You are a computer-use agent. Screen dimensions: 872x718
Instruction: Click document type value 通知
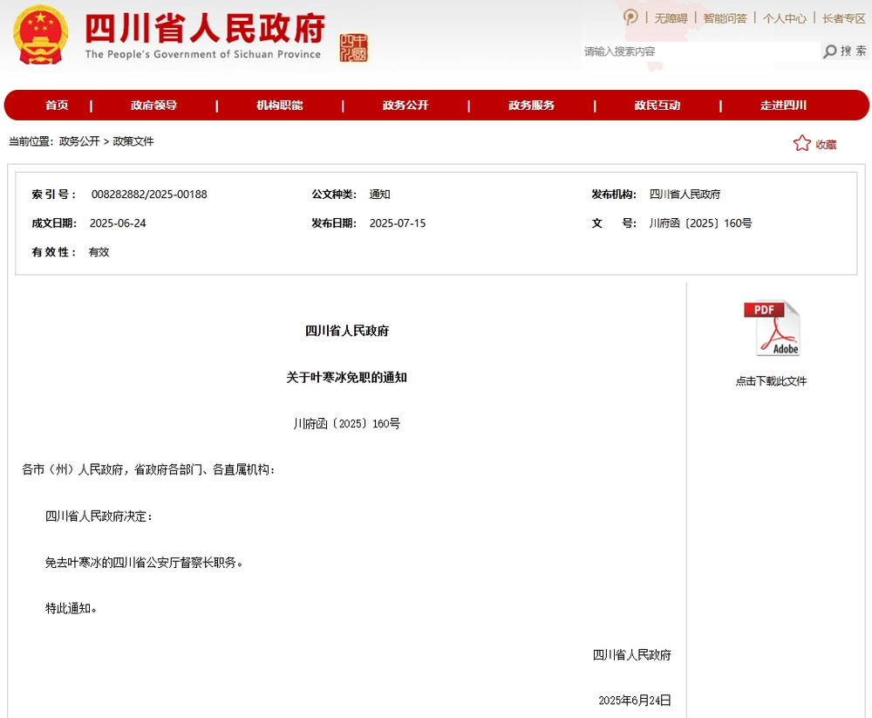380,195
